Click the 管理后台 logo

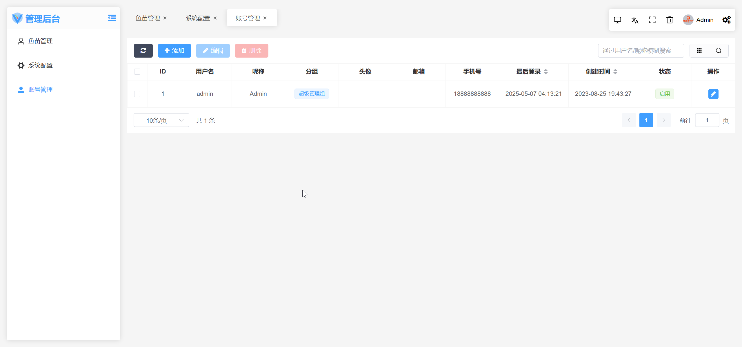36,19
